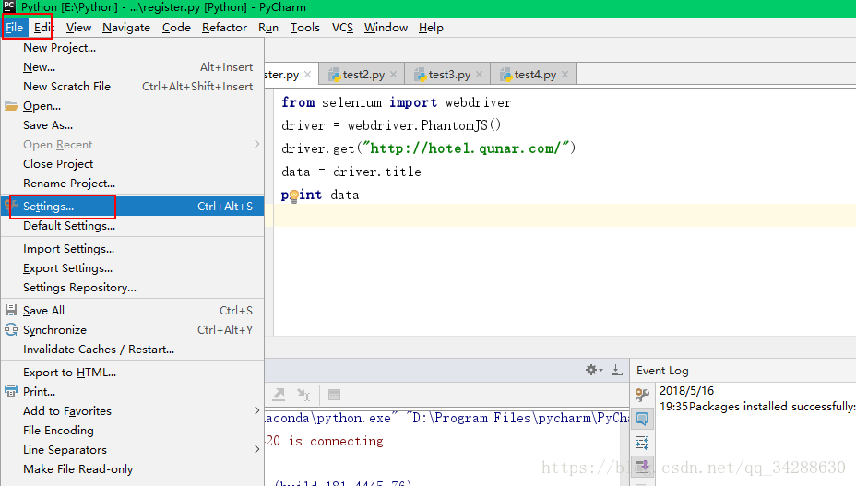
Task: Click the step-out arrow icon in debugger toolbar
Action: pos(279,395)
